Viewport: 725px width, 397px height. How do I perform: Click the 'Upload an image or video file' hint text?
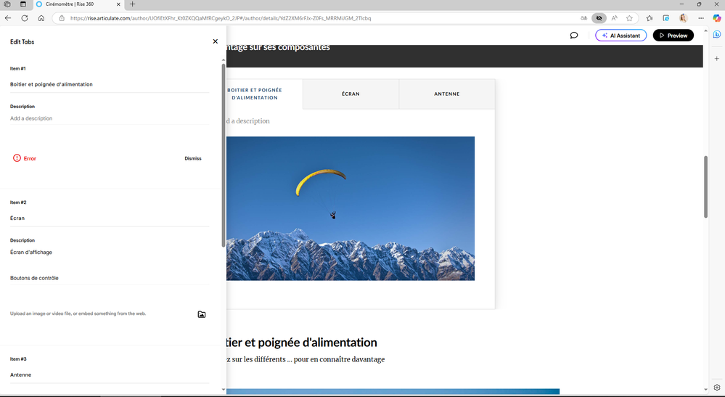[78, 314]
